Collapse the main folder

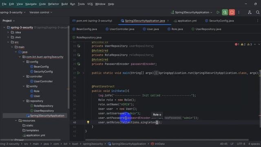tap(12, 47)
